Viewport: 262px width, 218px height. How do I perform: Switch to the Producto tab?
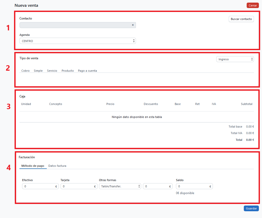point(68,71)
